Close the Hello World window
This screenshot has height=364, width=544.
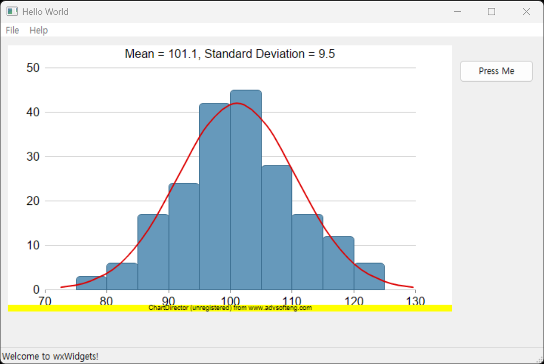[x=526, y=11]
